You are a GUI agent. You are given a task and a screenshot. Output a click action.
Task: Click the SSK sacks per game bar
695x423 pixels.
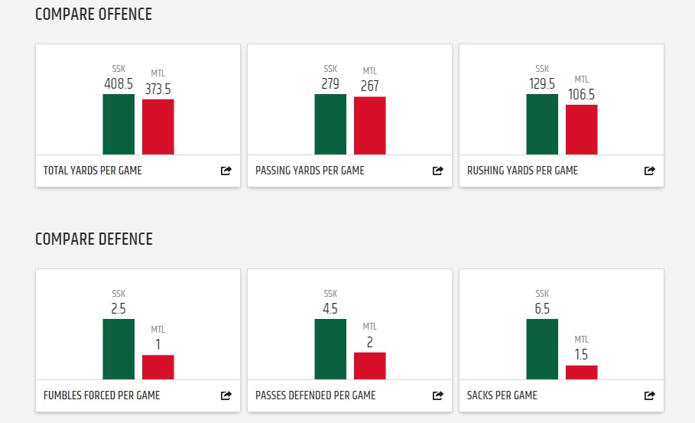pyautogui.click(x=542, y=349)
